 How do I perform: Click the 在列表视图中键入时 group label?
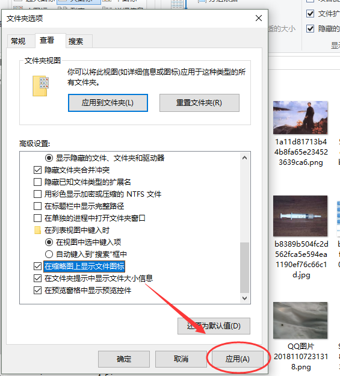click(x=77, y=230)
